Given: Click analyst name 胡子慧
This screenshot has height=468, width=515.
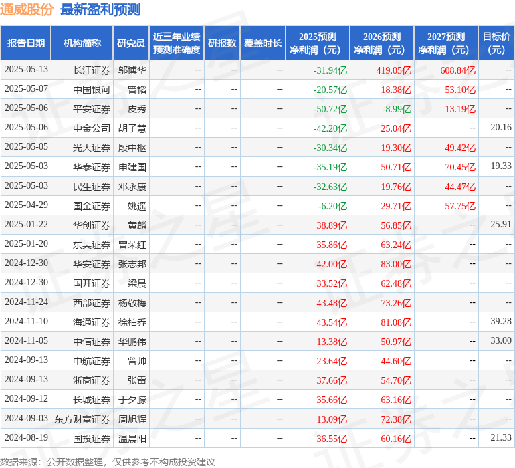Looking at the screenshot, I should pyautogui.click(x=132, y=128).
